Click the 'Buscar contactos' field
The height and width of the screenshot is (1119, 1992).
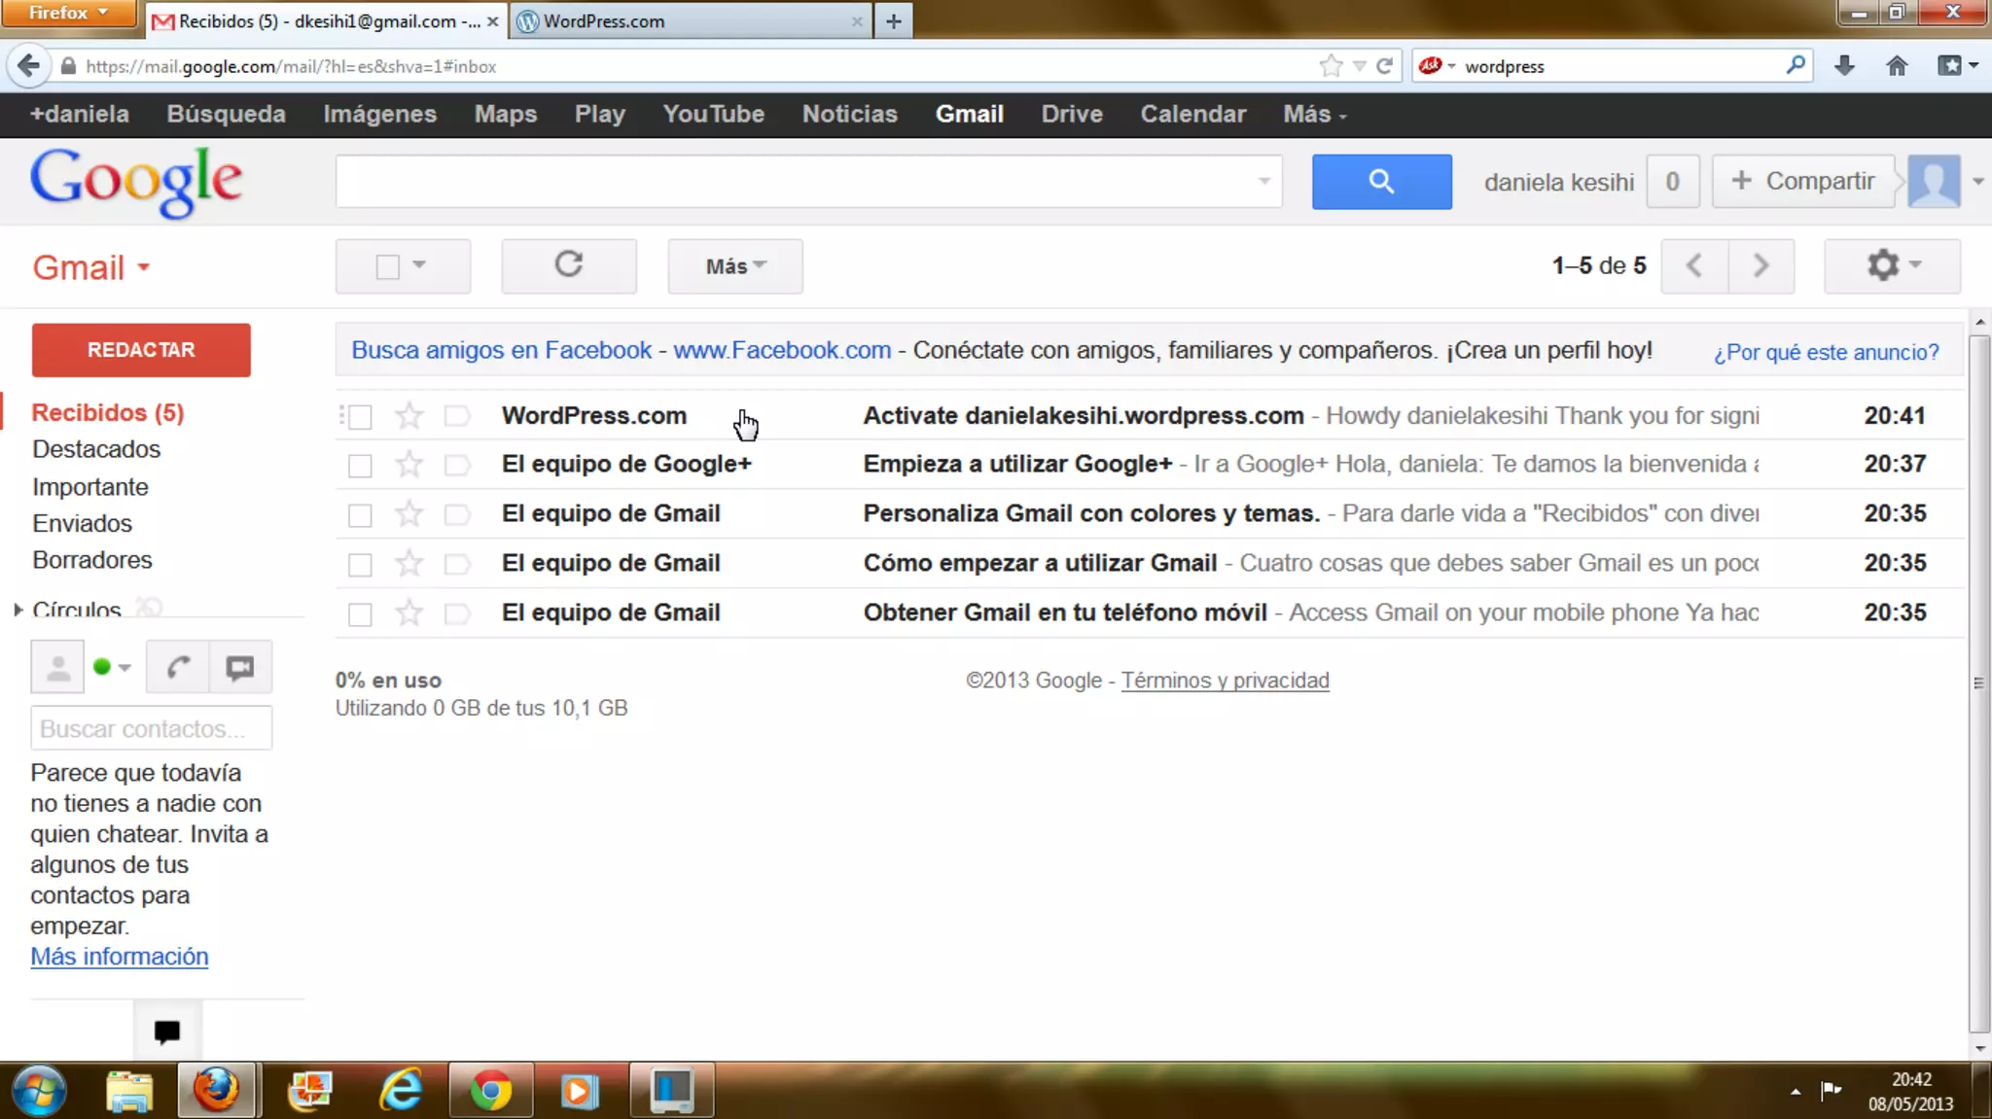click(152, 728)
